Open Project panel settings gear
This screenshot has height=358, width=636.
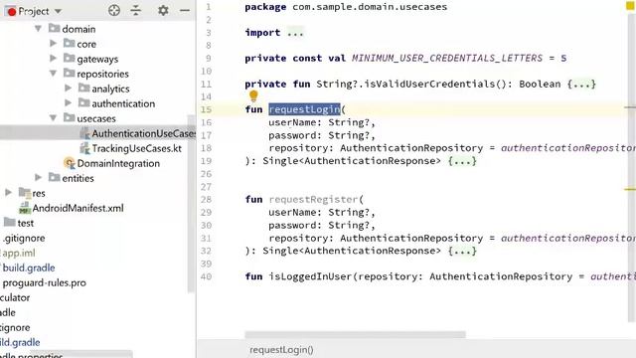(x=163, y=10)
